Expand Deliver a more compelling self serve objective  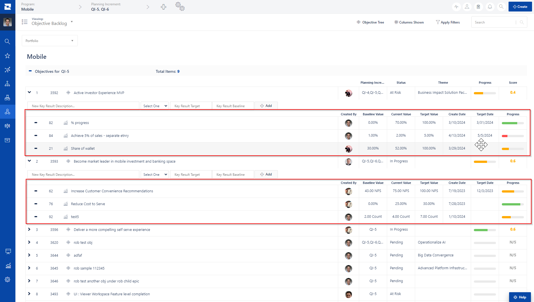(x=29, y=230)
